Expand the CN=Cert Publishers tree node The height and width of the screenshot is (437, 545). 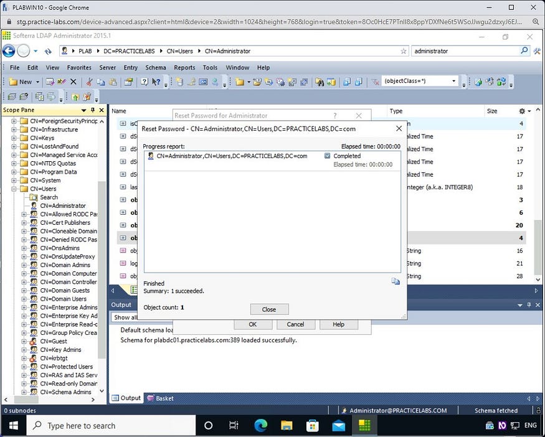pos(24,223)
